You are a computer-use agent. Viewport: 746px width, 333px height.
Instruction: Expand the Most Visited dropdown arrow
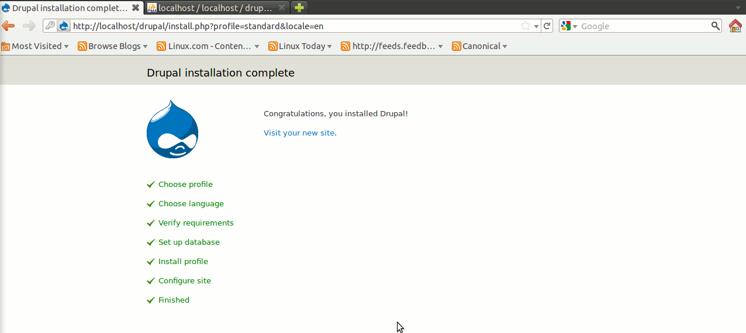66,47
